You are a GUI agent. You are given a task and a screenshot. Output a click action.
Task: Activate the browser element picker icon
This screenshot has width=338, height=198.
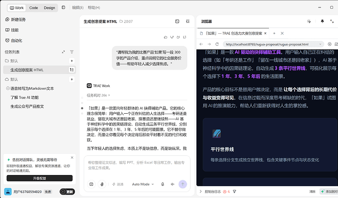[309, 22]
